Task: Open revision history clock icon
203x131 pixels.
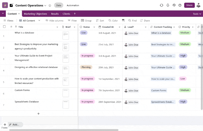Action: 174,5
